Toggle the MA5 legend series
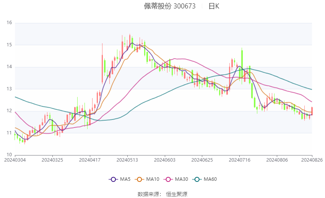 click(x=120, y=179)
